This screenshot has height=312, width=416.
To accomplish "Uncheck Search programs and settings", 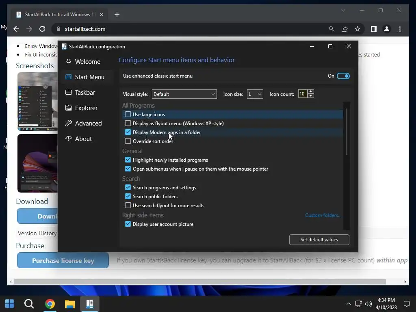I will tap(128, 188).
